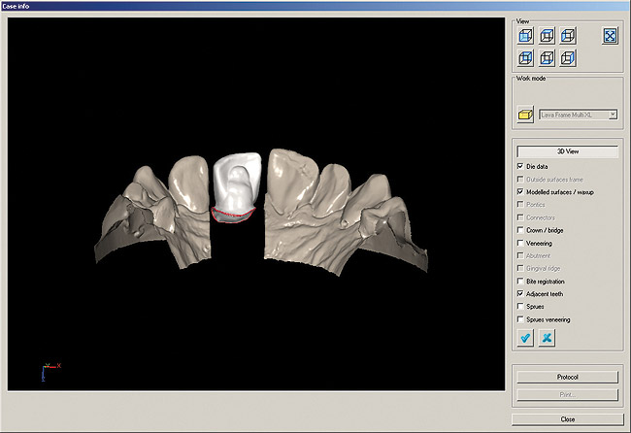Image resolution: width=631 pixels, height=433 pixels.
Task: Confirm with the blue checkmark icon
Action: (x=525, y=337)
